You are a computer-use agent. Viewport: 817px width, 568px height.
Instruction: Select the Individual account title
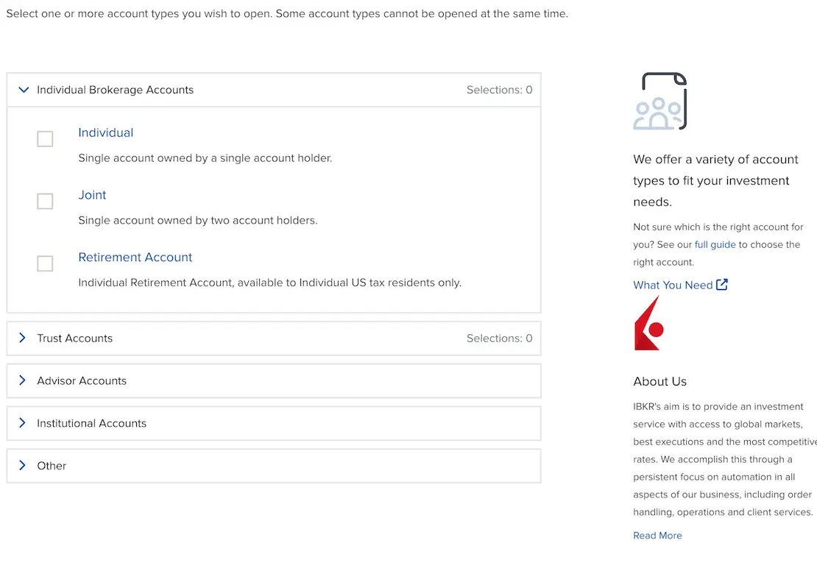pos(105,132)
